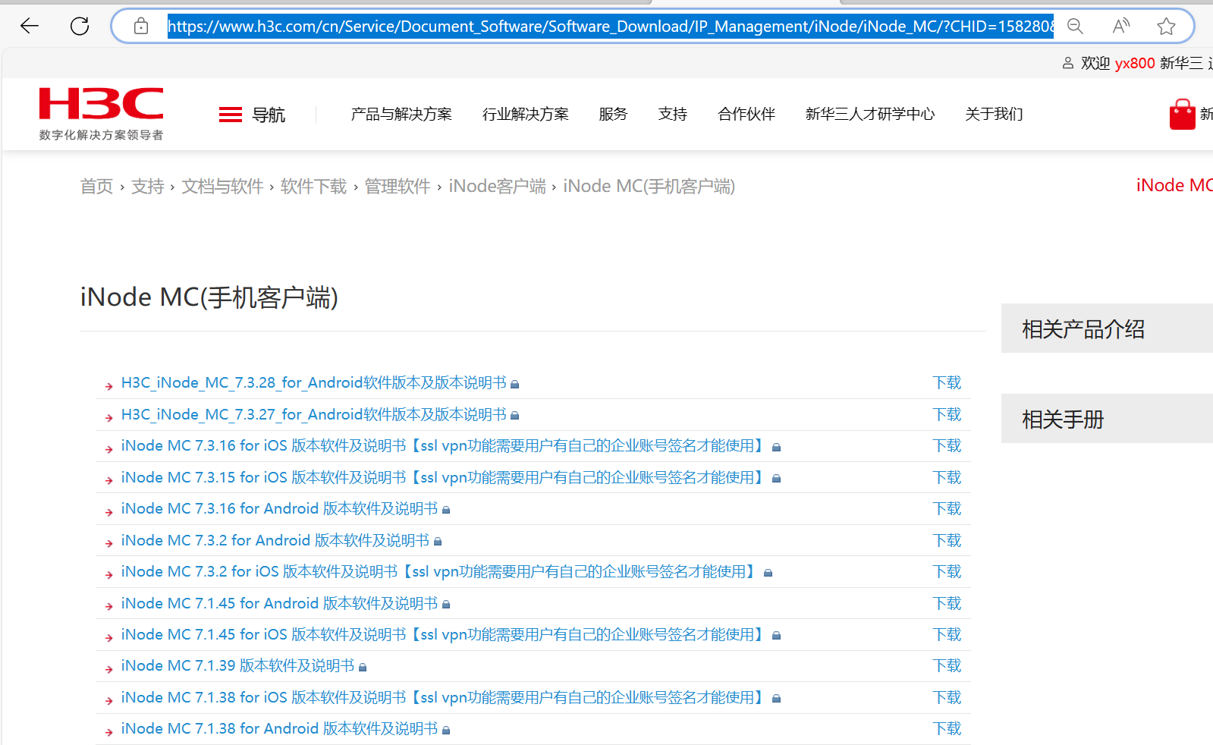Click the user account icon beside 欢迎
Viewport: 1213px width, 745px height.
tap(1068, 63)
